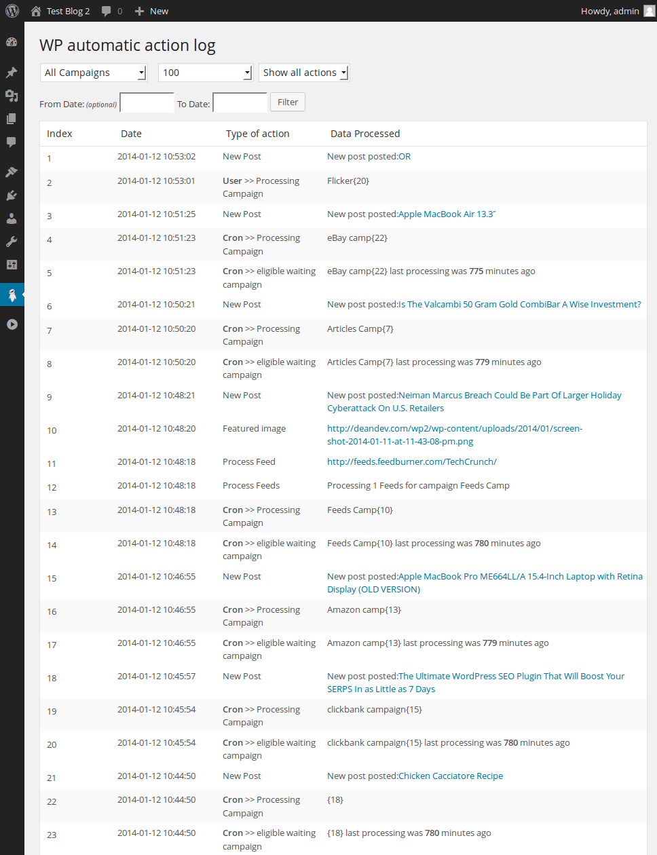Viewport: 657px width, 855px height.
Task: Open the WordPress logo menu
Action: click(x=12, y=11)
